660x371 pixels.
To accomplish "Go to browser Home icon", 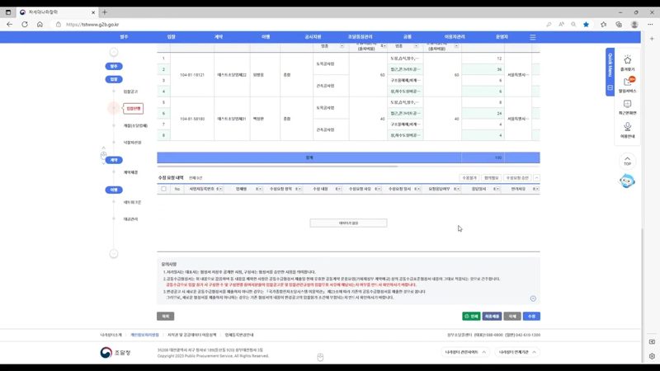I will tap(40, 25).
